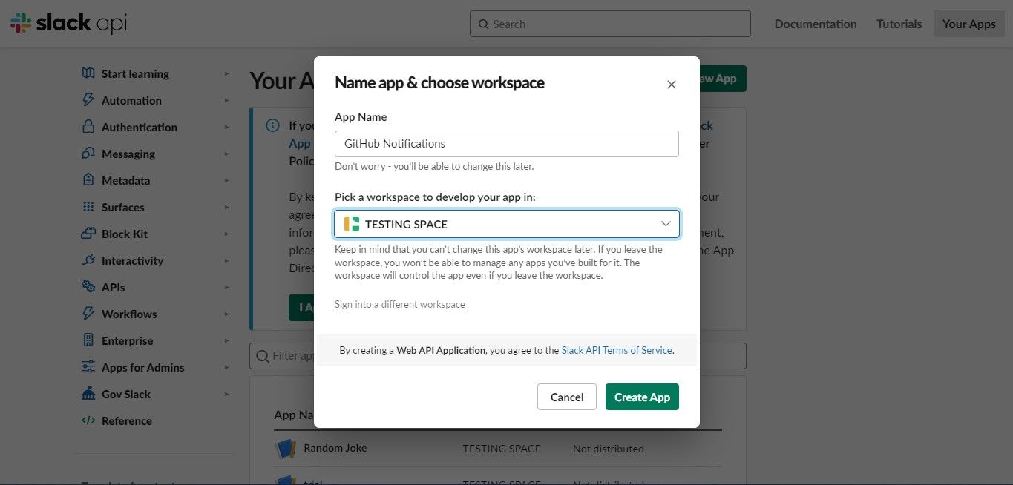Click Sign into a different workspace link

click(399, 304)
